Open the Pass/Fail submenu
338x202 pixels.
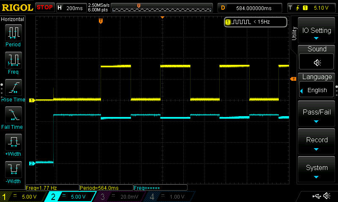[316, 113]
